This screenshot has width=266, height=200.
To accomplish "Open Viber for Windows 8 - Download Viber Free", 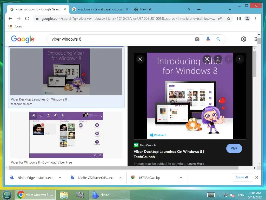I will coord(41,162).
